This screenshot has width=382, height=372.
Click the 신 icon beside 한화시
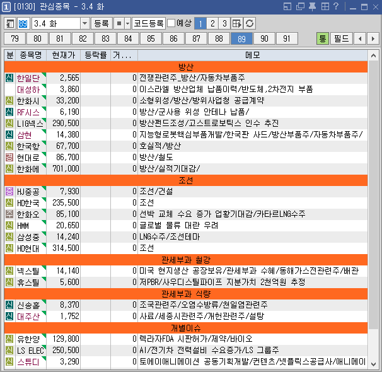(9, 101)
